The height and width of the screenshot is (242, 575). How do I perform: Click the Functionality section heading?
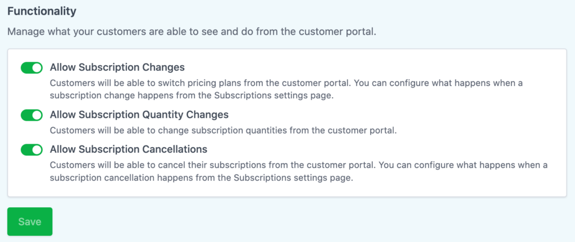(x=42, y=11)
